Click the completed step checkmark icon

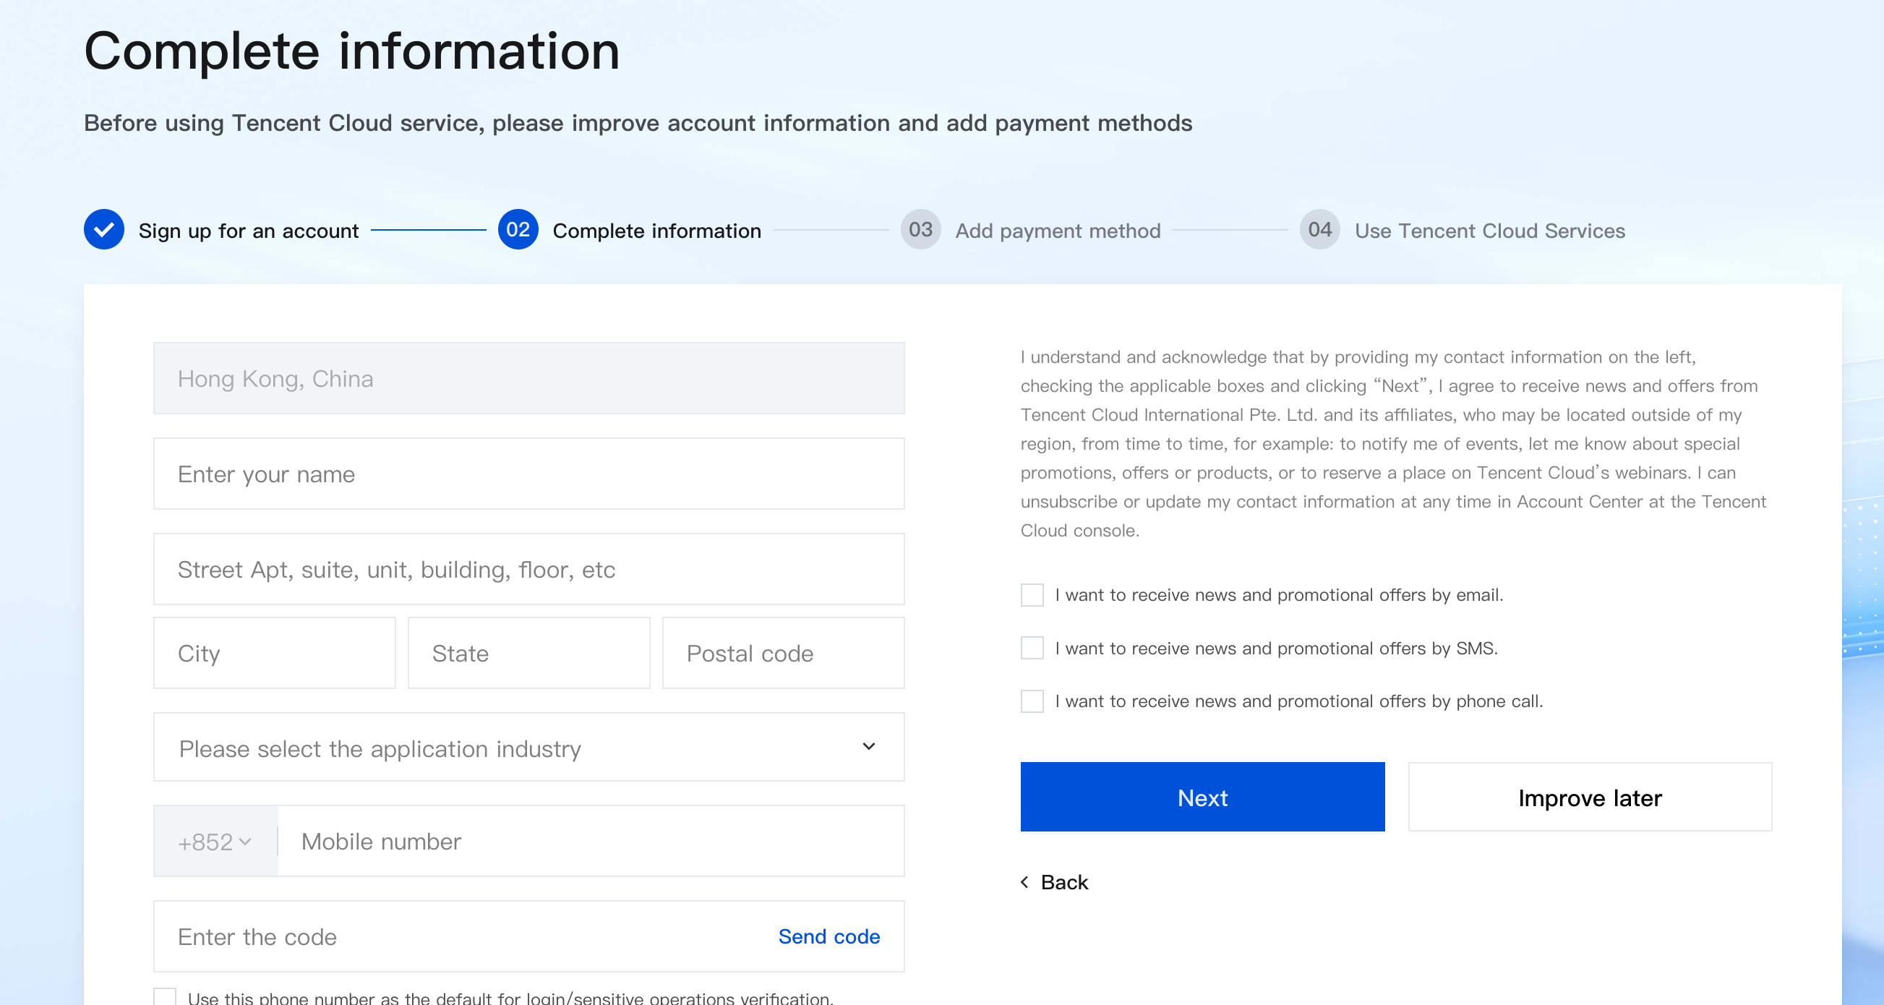104,230
